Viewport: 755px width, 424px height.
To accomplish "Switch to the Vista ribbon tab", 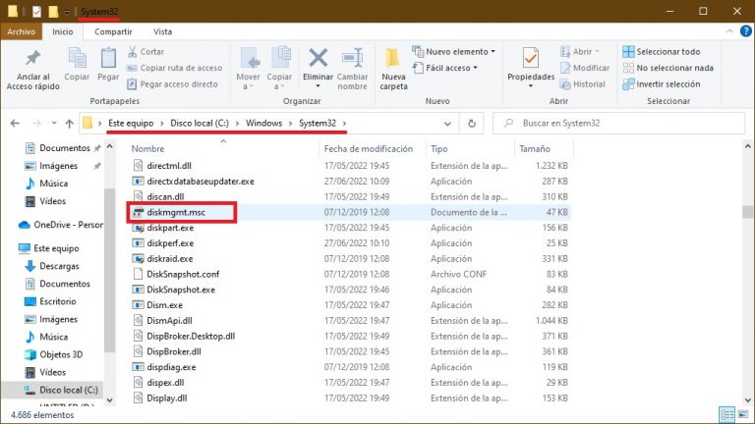I will [x=163, y=31].
